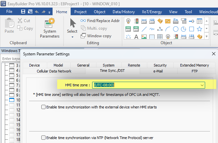This screenshot has width=218, height=143.
Task: Insert a Function Key (Fn) object
Action: click(176, 21)
